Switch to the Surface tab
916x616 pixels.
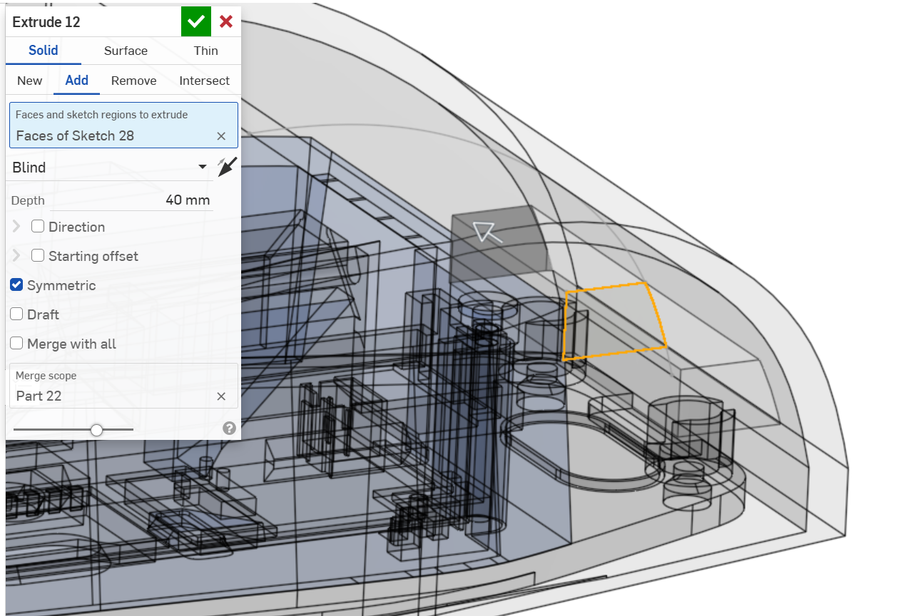tap(126, 51)
